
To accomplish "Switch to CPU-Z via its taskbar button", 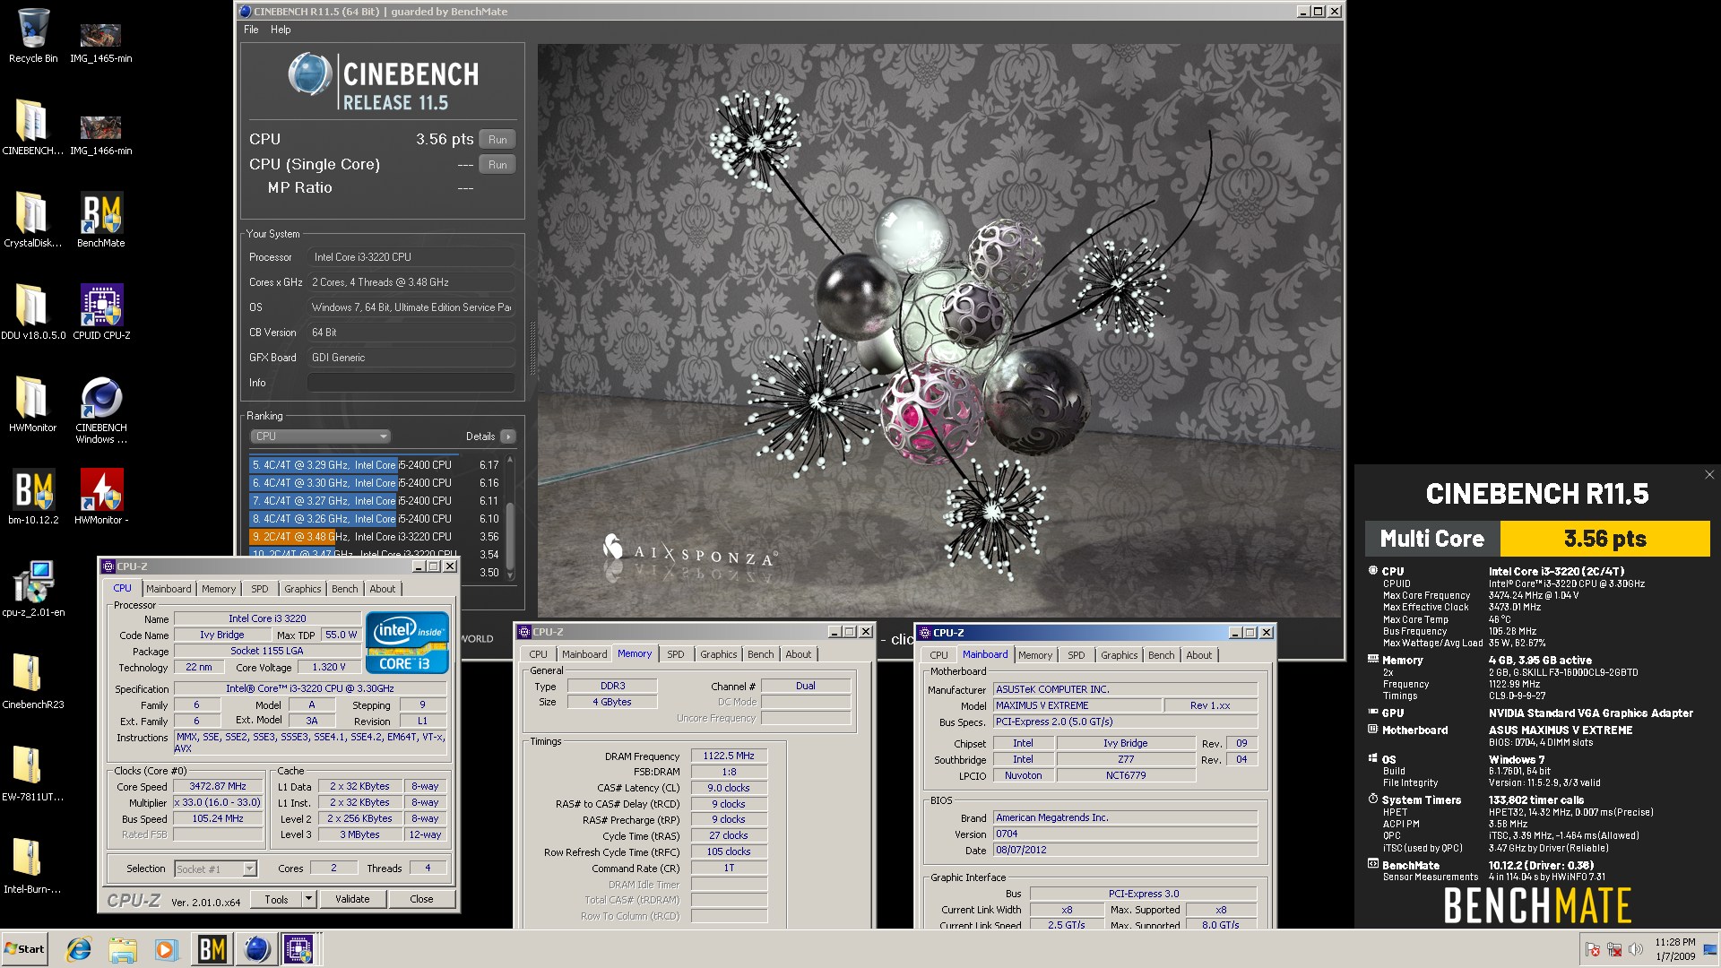I will click(299, 949).
